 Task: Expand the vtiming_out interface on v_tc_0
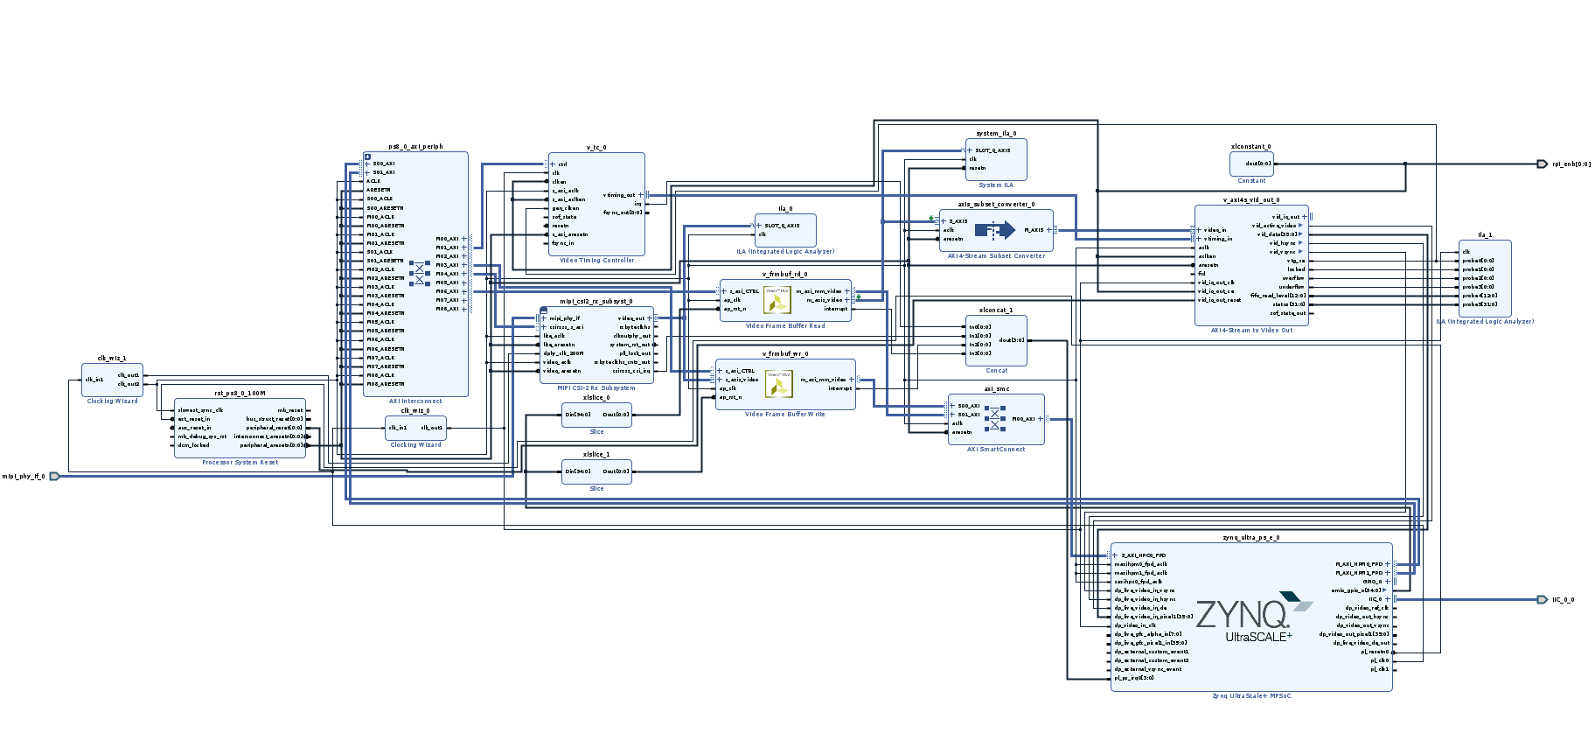click(641, 195)
